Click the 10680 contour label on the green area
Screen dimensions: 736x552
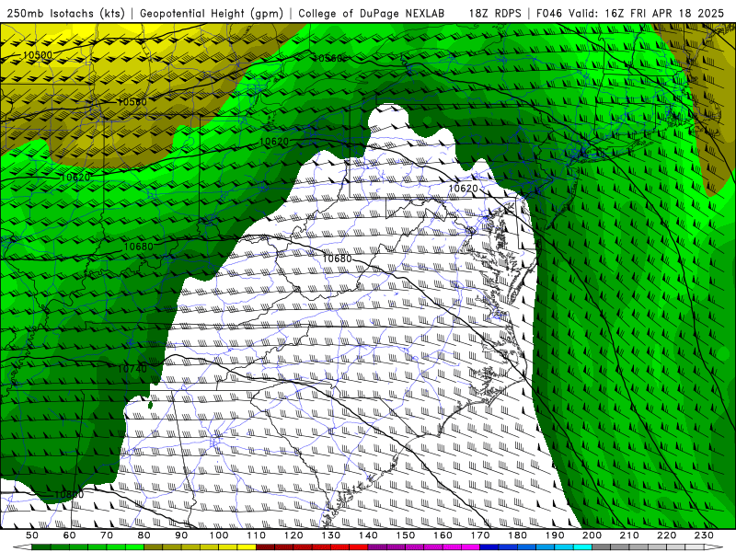[x=139, y=247]
